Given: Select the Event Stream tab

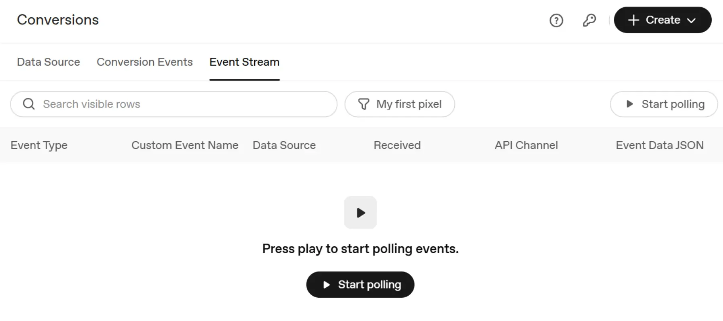Looking at the screenshot, I should pos(244,62).
